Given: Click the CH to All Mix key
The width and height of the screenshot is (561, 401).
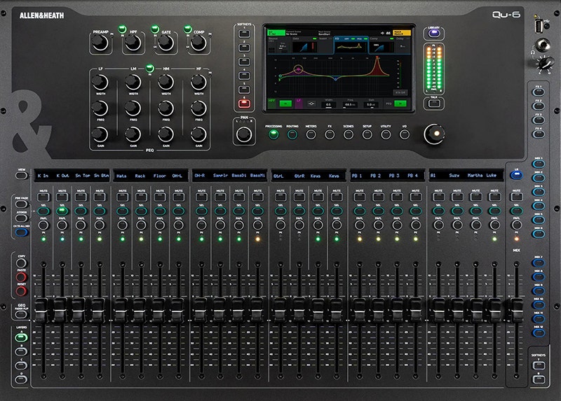Looking at the screenshot, I should tap(21, 232).
